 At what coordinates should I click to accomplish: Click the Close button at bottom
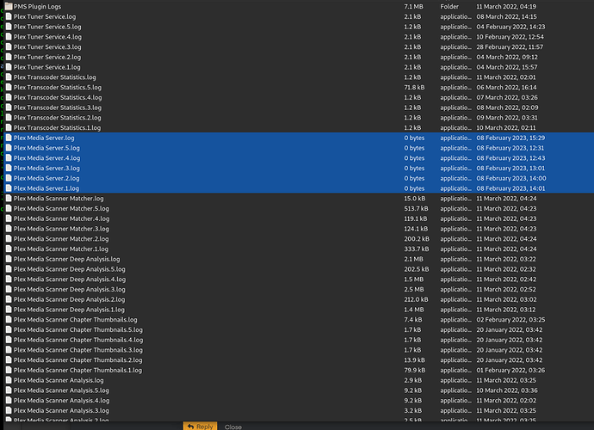point(233,427)
